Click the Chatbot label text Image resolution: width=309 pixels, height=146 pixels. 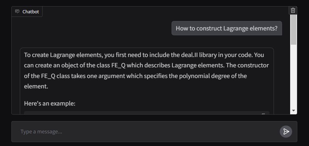coord(31,12)
